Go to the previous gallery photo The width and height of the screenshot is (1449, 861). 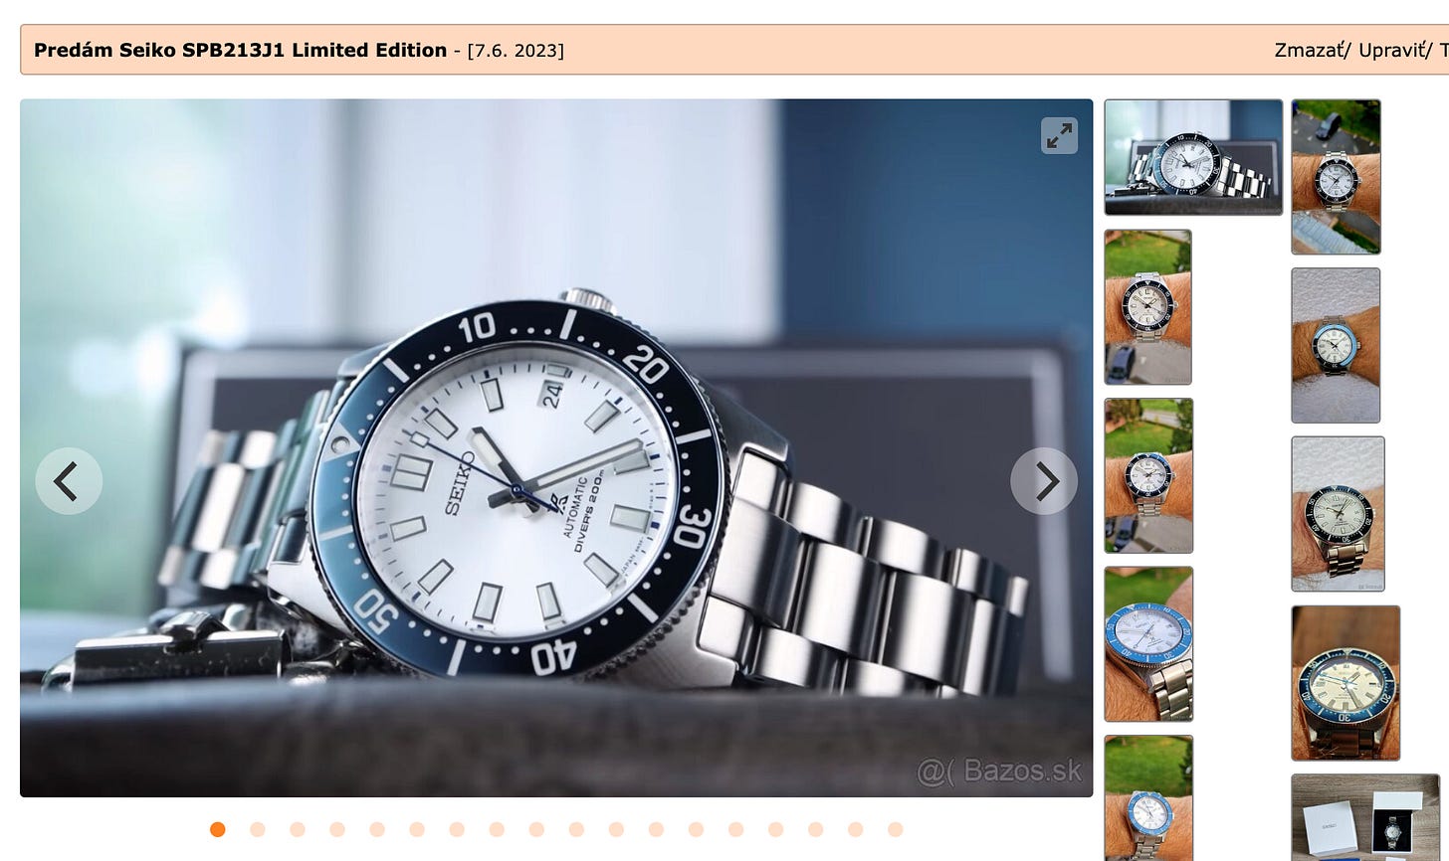point(69,481)
